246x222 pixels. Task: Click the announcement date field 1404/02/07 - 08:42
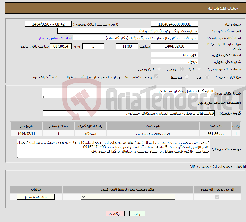[48, 24]
